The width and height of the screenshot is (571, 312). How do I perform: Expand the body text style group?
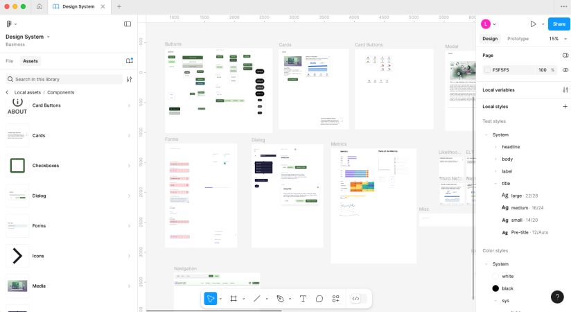(x=495, y=159)
